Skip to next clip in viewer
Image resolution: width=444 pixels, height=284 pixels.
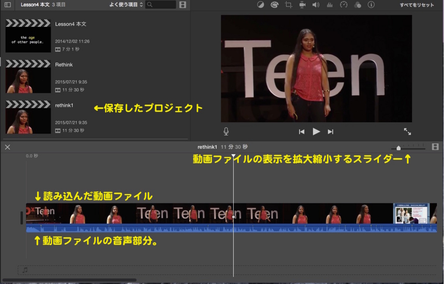click(330, 132)
